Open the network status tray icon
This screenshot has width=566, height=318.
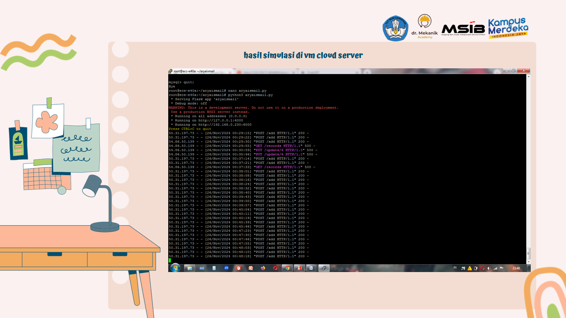[495, 268]
